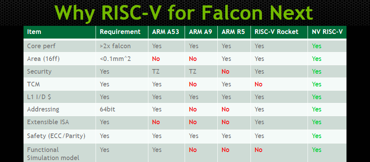Click the 'Why RISC-V for Falcon Next' title
370x162 pixels.
click(x=184, y=12)
